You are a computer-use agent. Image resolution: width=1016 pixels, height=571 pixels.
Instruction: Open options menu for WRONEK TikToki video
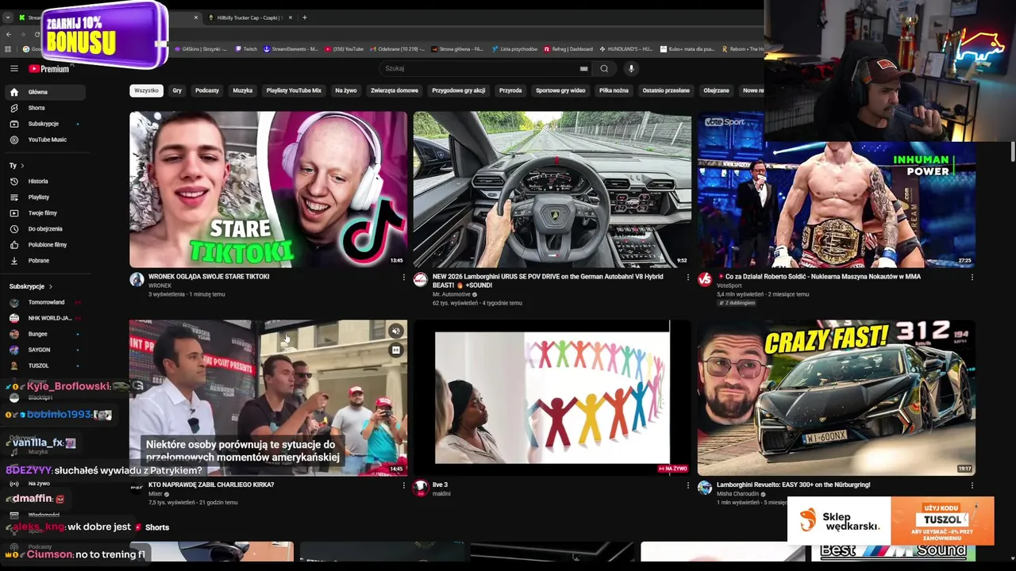tap(404, 278)
